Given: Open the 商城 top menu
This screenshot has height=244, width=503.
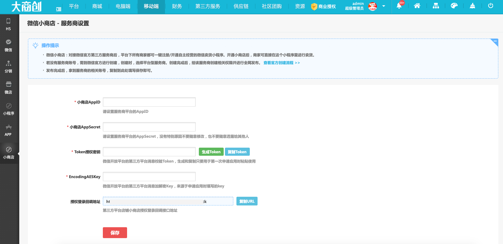Looking at the screenshot, I should point(97,6).
